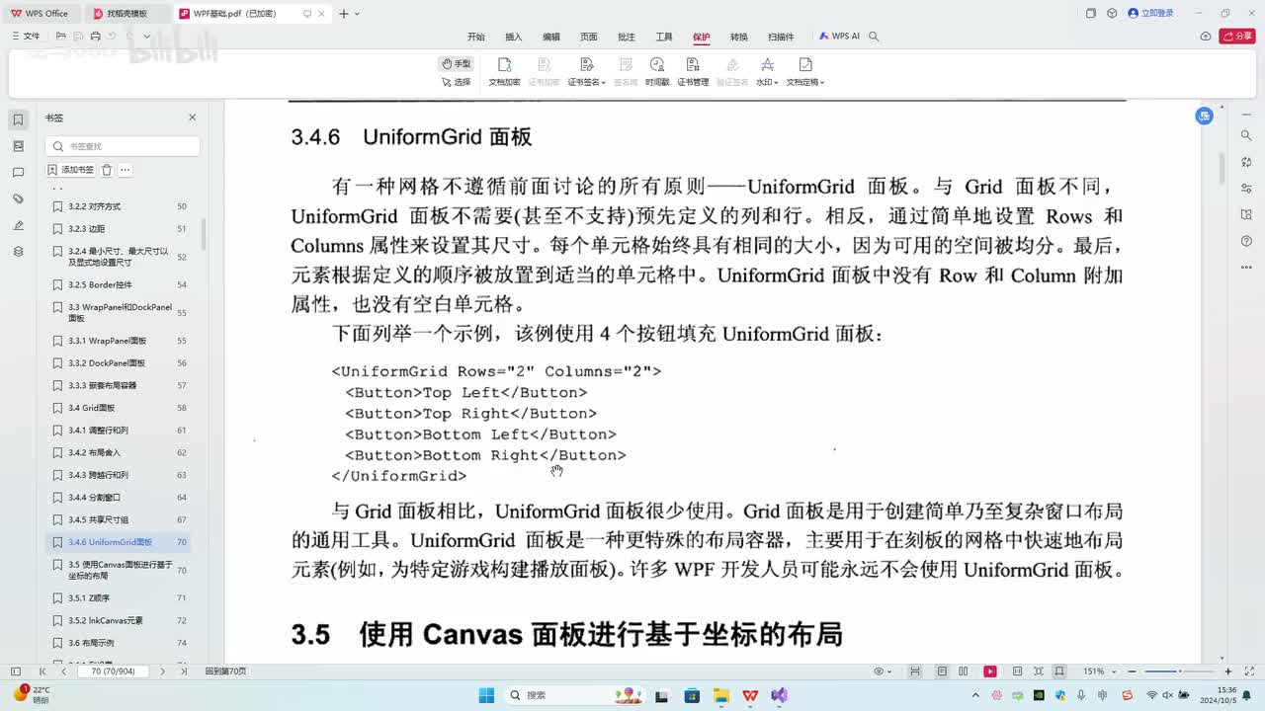Image resolution: width=1265 pixels, height=711 pixels.
Task: Open new tab with plus button
Action: (343, 13)
